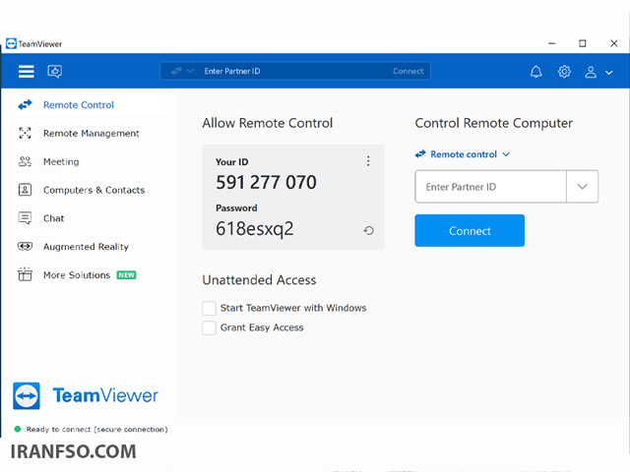The height and width of the screenshot is (472, 630).
Task: Click the Control Remote Computer heading
Action: [x=494, y=123]
